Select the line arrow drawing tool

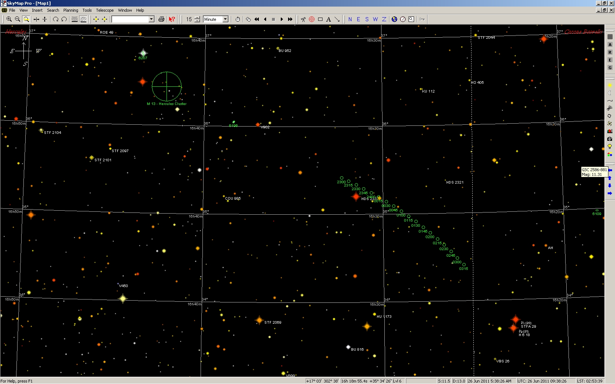337,19
